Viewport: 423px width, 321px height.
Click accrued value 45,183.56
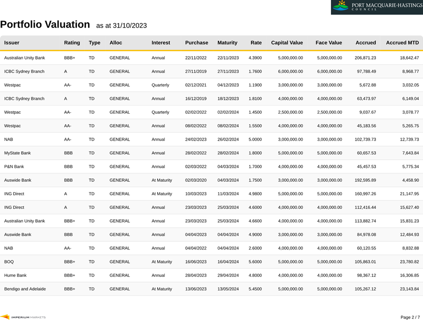(366, 126)
